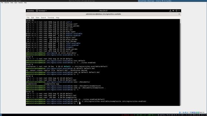Click the Right Ctrl host key indicator
Image resolution: width=207 pixels, height=116 pixels.
pyautogui.click(x=202, y=112)
